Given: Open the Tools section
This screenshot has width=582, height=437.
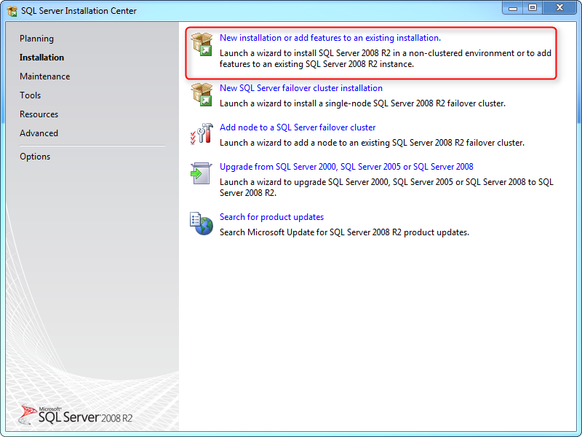Looking at the screenshot, I should (x=30, y=95).
